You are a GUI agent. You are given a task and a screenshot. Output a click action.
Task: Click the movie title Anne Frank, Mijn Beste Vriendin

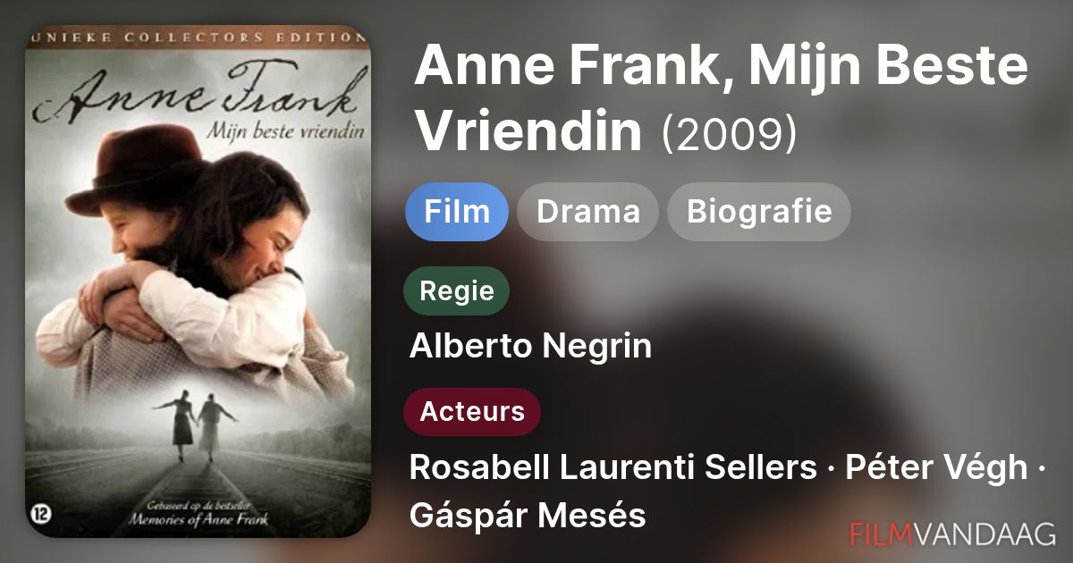pyautogui.click(x=721, y=97)
